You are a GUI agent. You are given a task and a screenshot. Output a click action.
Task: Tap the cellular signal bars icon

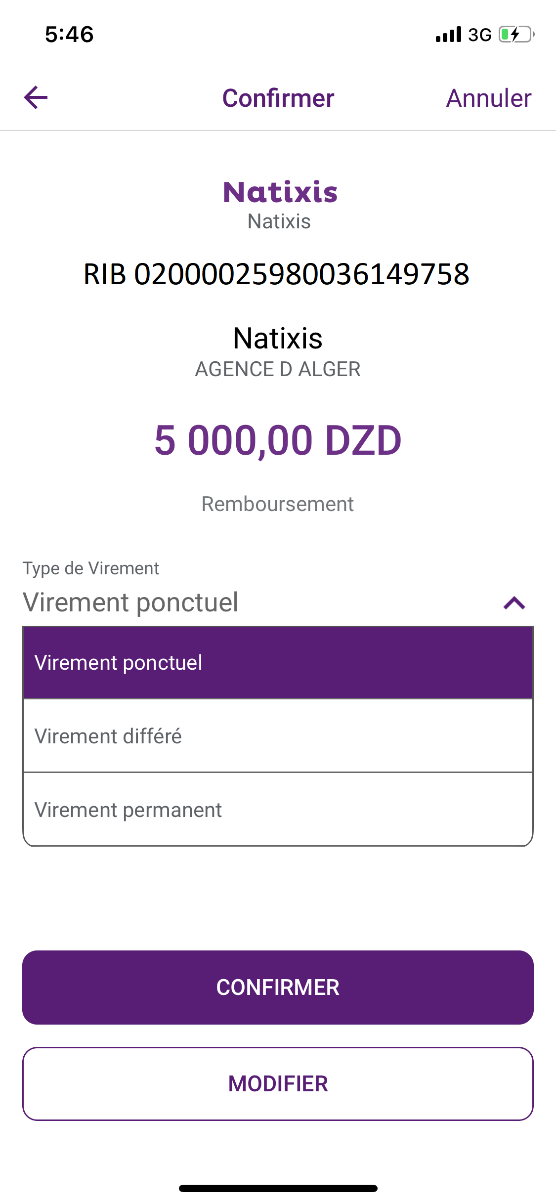pyautogui.click(x=448, y=35)
